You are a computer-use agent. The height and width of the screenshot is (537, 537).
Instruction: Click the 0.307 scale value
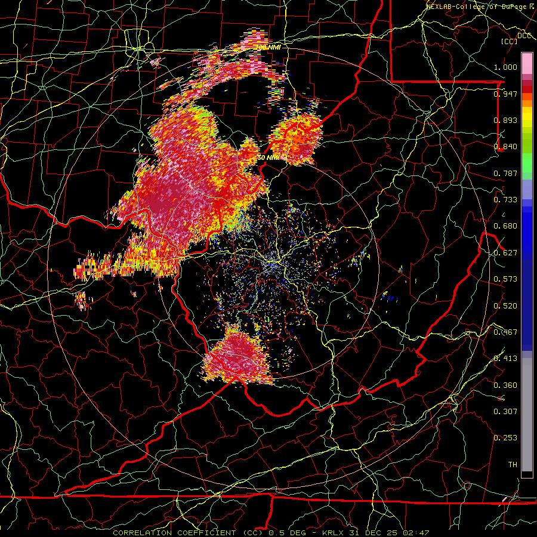(505, 412)
